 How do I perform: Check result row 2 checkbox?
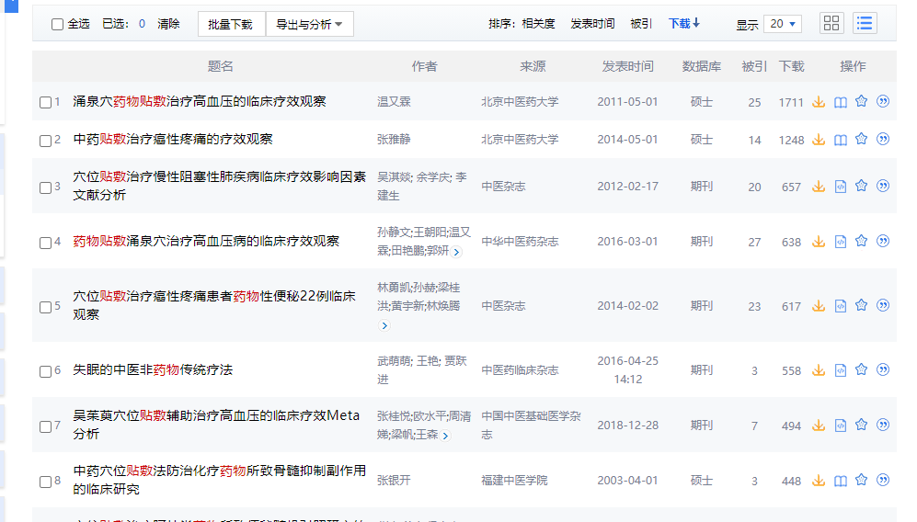(45, 141)
